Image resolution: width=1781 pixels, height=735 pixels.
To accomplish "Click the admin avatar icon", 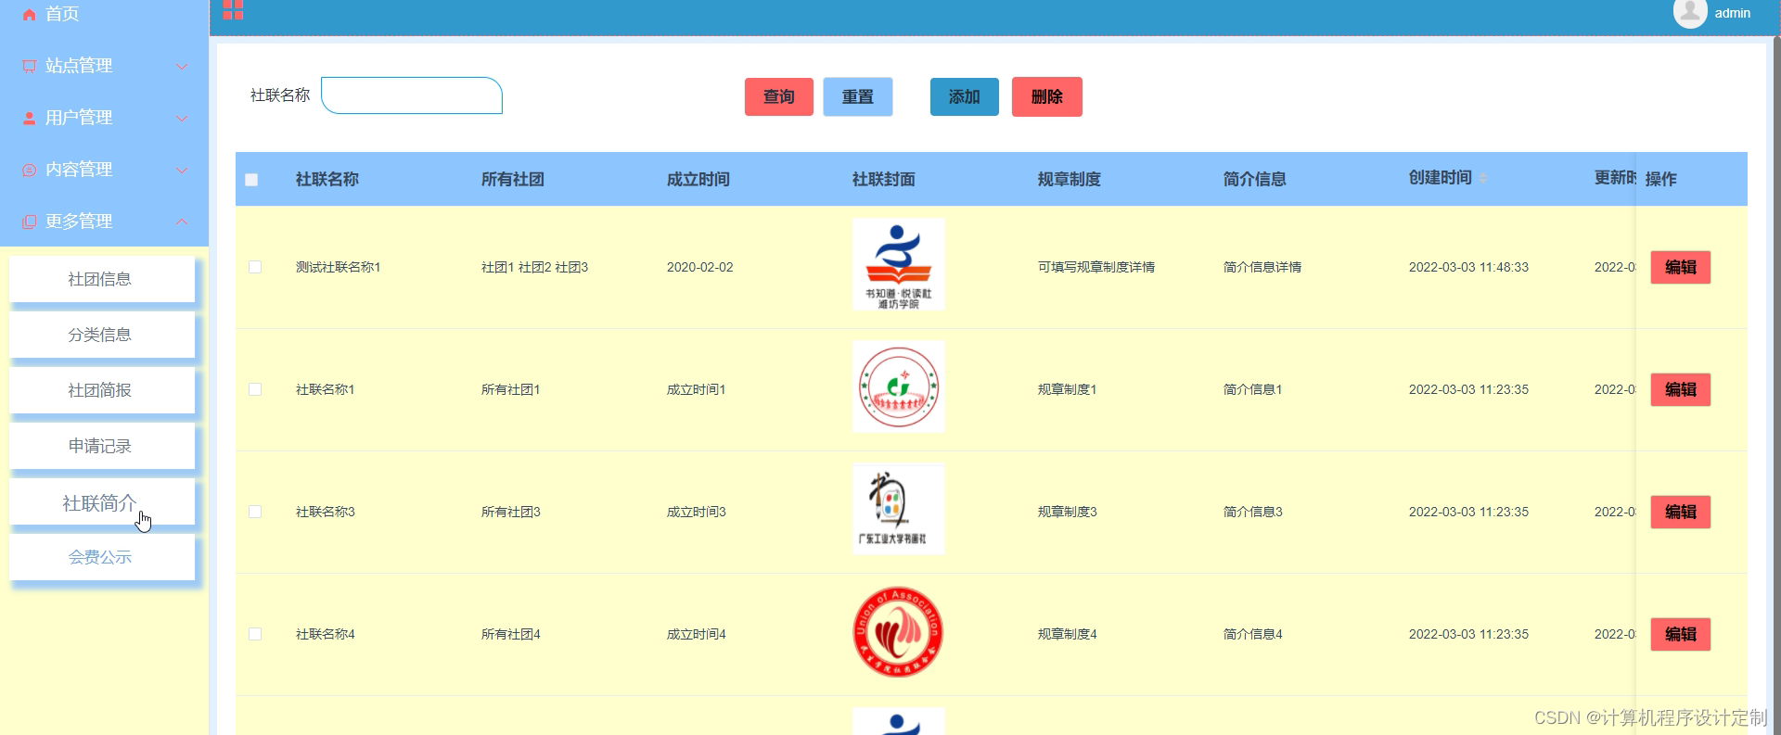I will (1690, 13).
